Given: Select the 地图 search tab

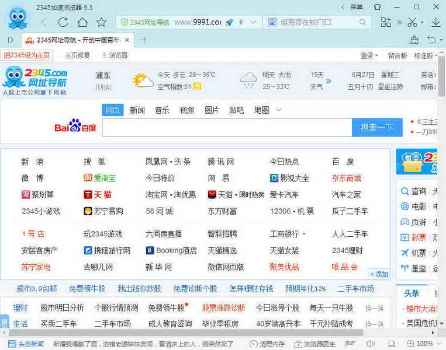Looking at the screenshot, I should [262, 110].
